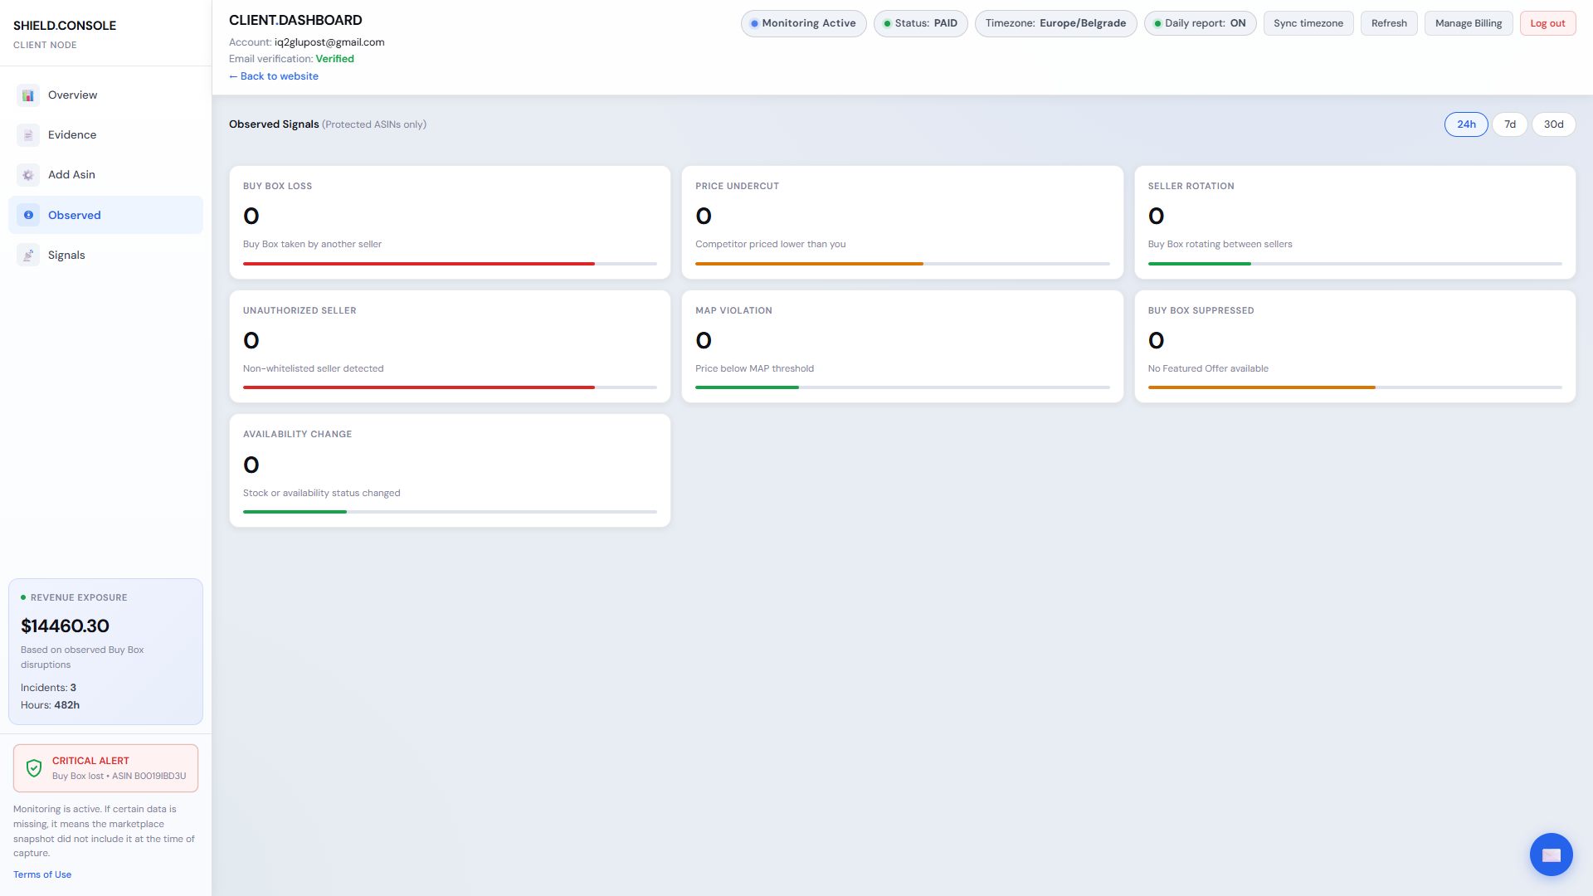Open the blue chat bubble icon
The height and width of the screenshot is (896, 1593).
pyautogui.click(x=1551, y=855)
